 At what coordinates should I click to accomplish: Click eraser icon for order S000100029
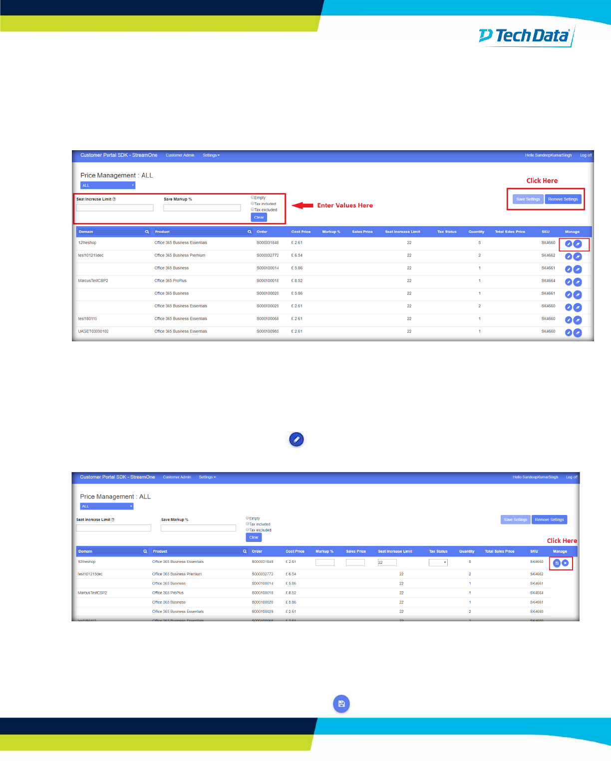(578, 307)
